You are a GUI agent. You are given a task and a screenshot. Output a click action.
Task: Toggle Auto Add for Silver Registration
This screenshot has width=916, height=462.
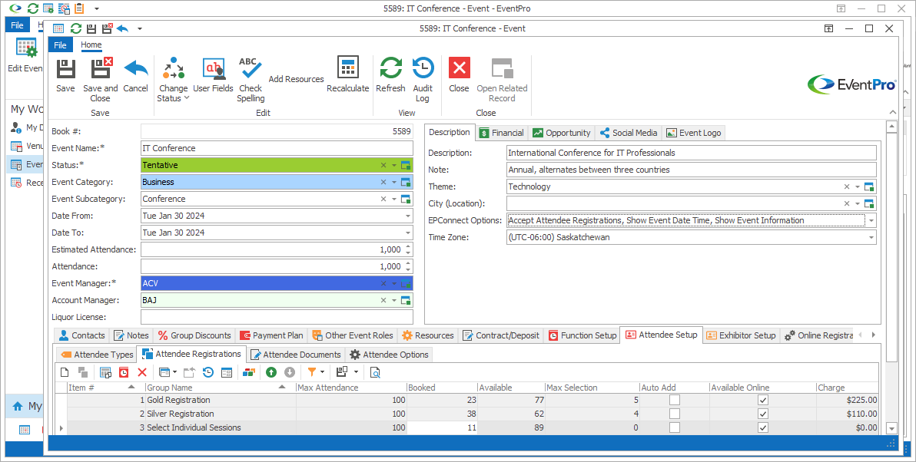[x=675, y=414]
